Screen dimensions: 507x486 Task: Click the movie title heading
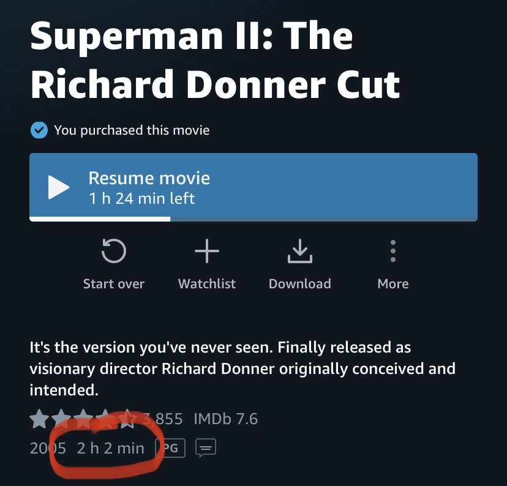coord(215,60)
